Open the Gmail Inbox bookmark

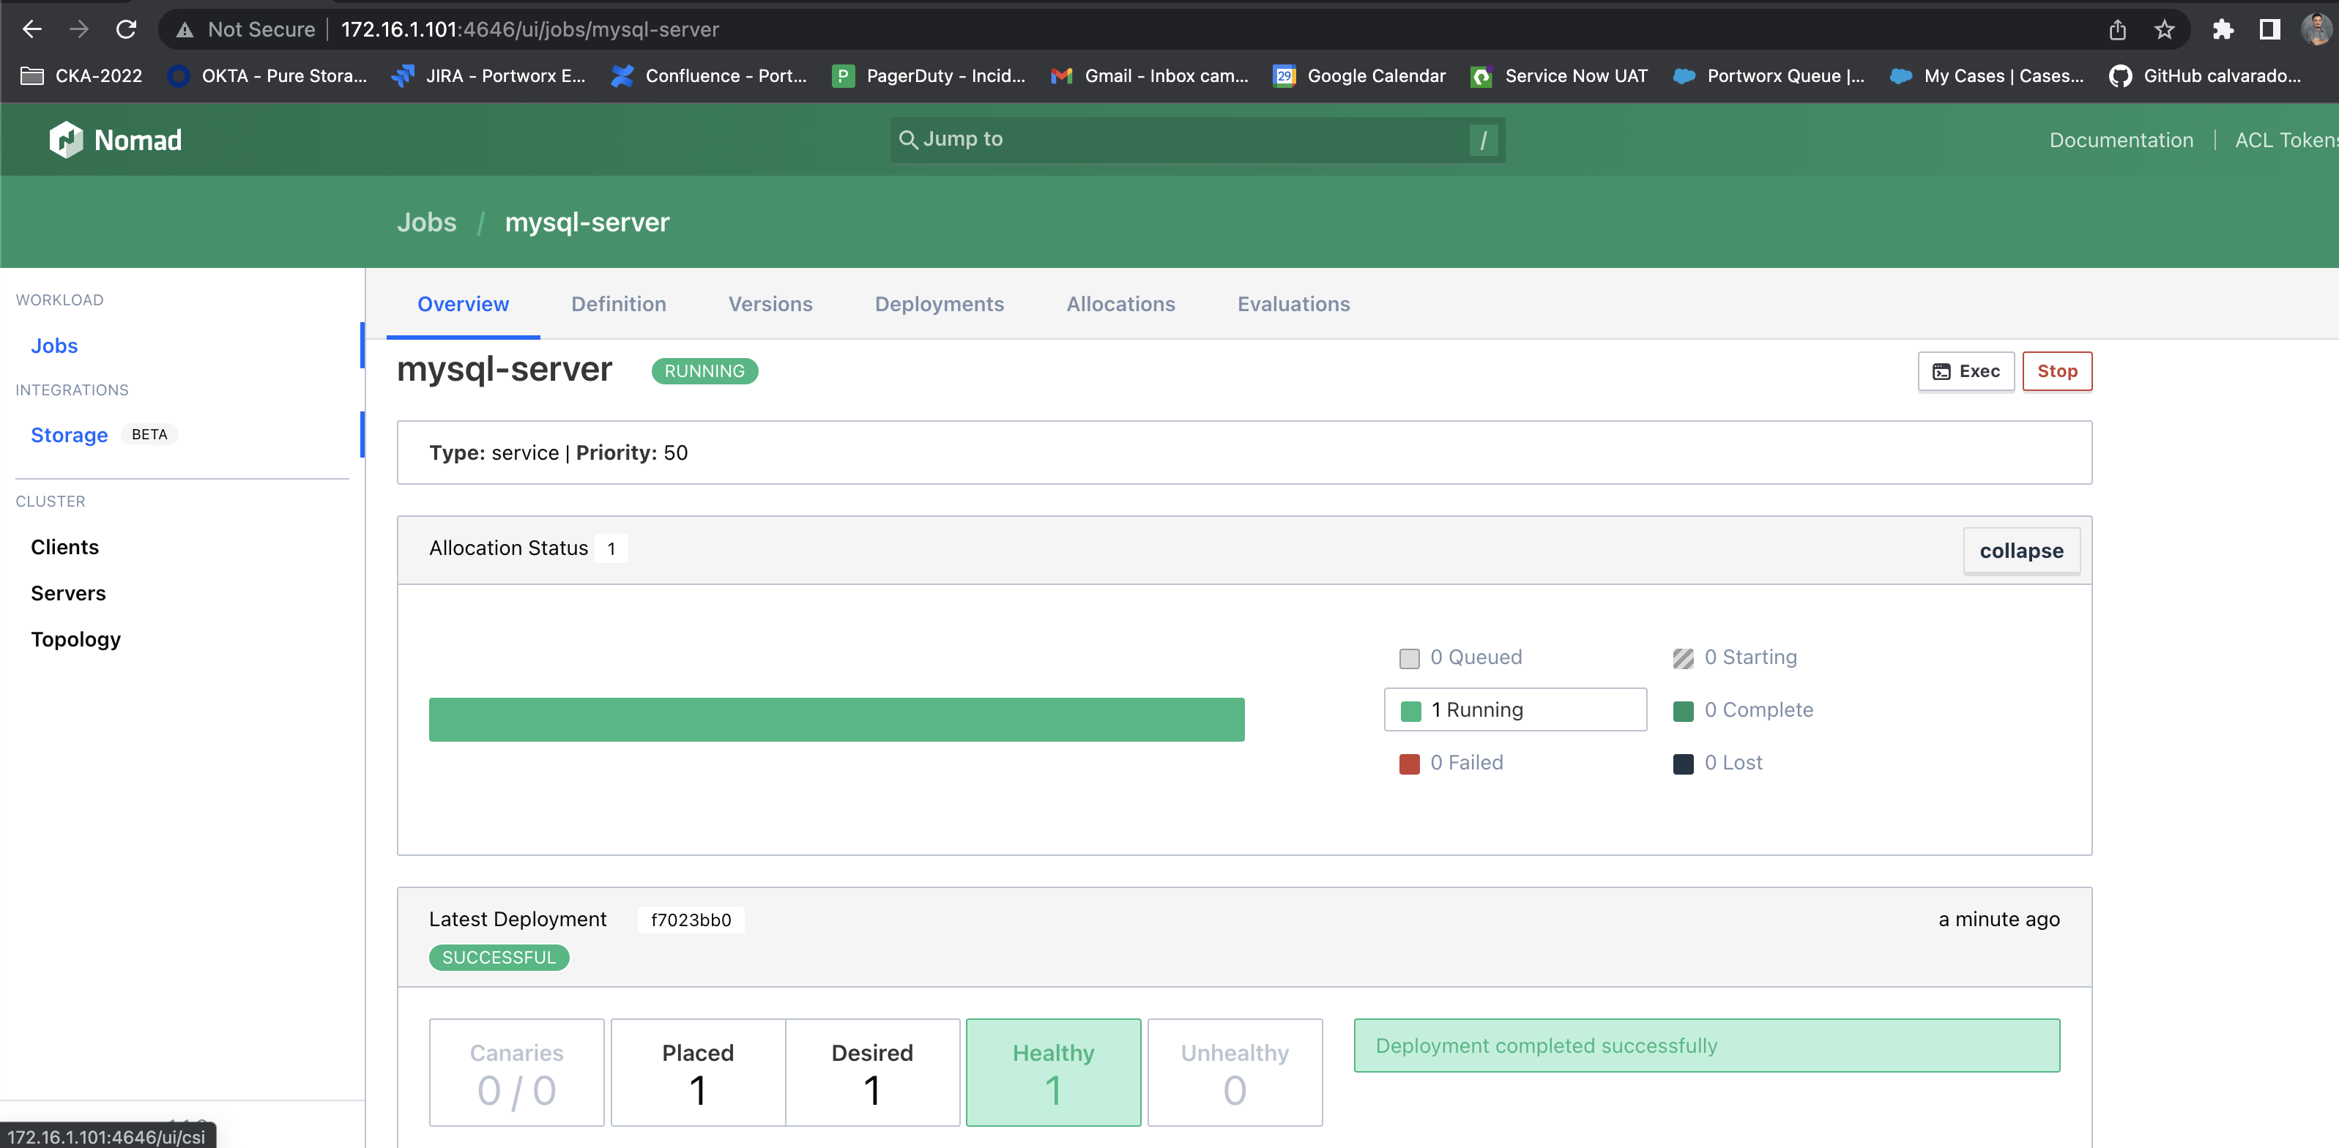click(1150, 76)
